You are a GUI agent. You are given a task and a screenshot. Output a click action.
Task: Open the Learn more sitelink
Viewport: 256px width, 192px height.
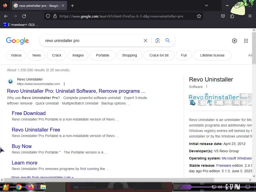tap(24, 162)
